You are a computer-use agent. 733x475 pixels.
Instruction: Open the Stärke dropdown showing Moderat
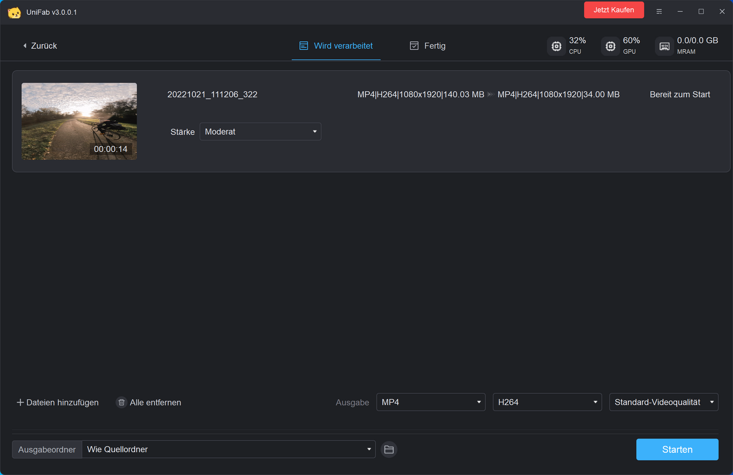[260, 131]
